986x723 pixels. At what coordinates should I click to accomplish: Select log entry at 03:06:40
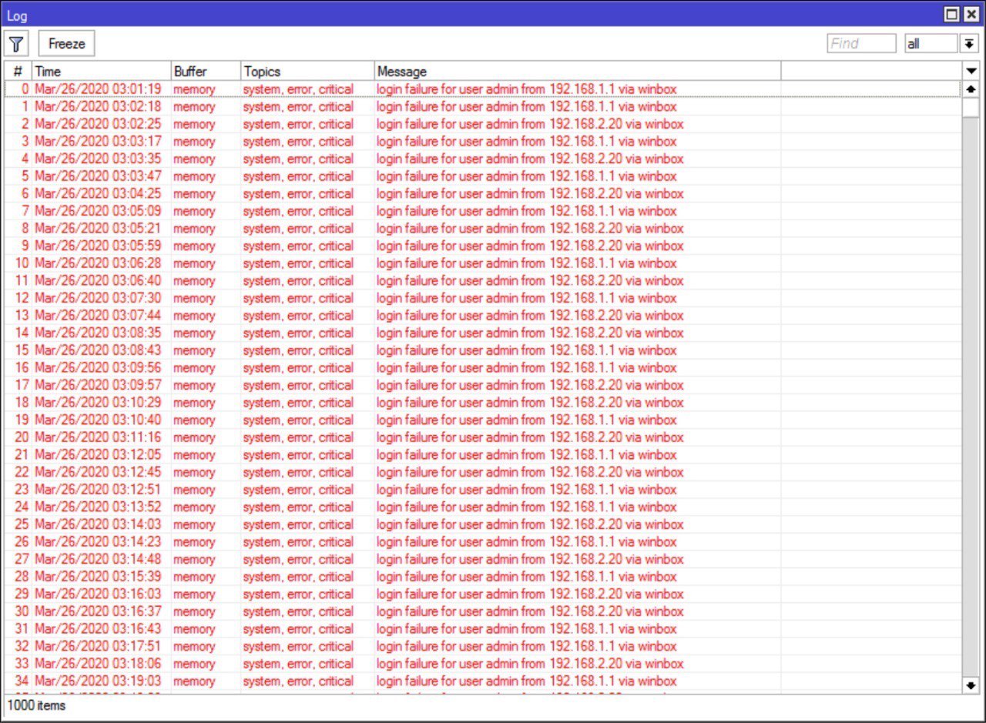pyautogui.click(x=483, y=280)
